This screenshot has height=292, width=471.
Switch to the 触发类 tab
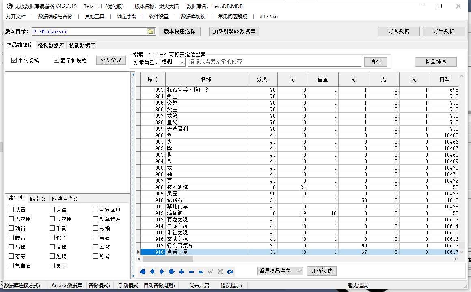(x=38, y=199)
